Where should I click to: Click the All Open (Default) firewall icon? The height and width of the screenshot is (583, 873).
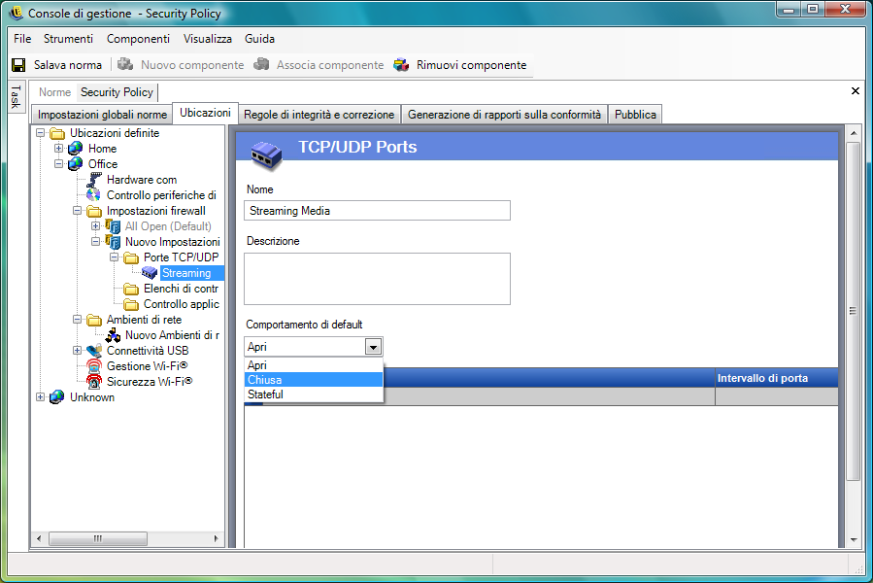coord(113,226)
